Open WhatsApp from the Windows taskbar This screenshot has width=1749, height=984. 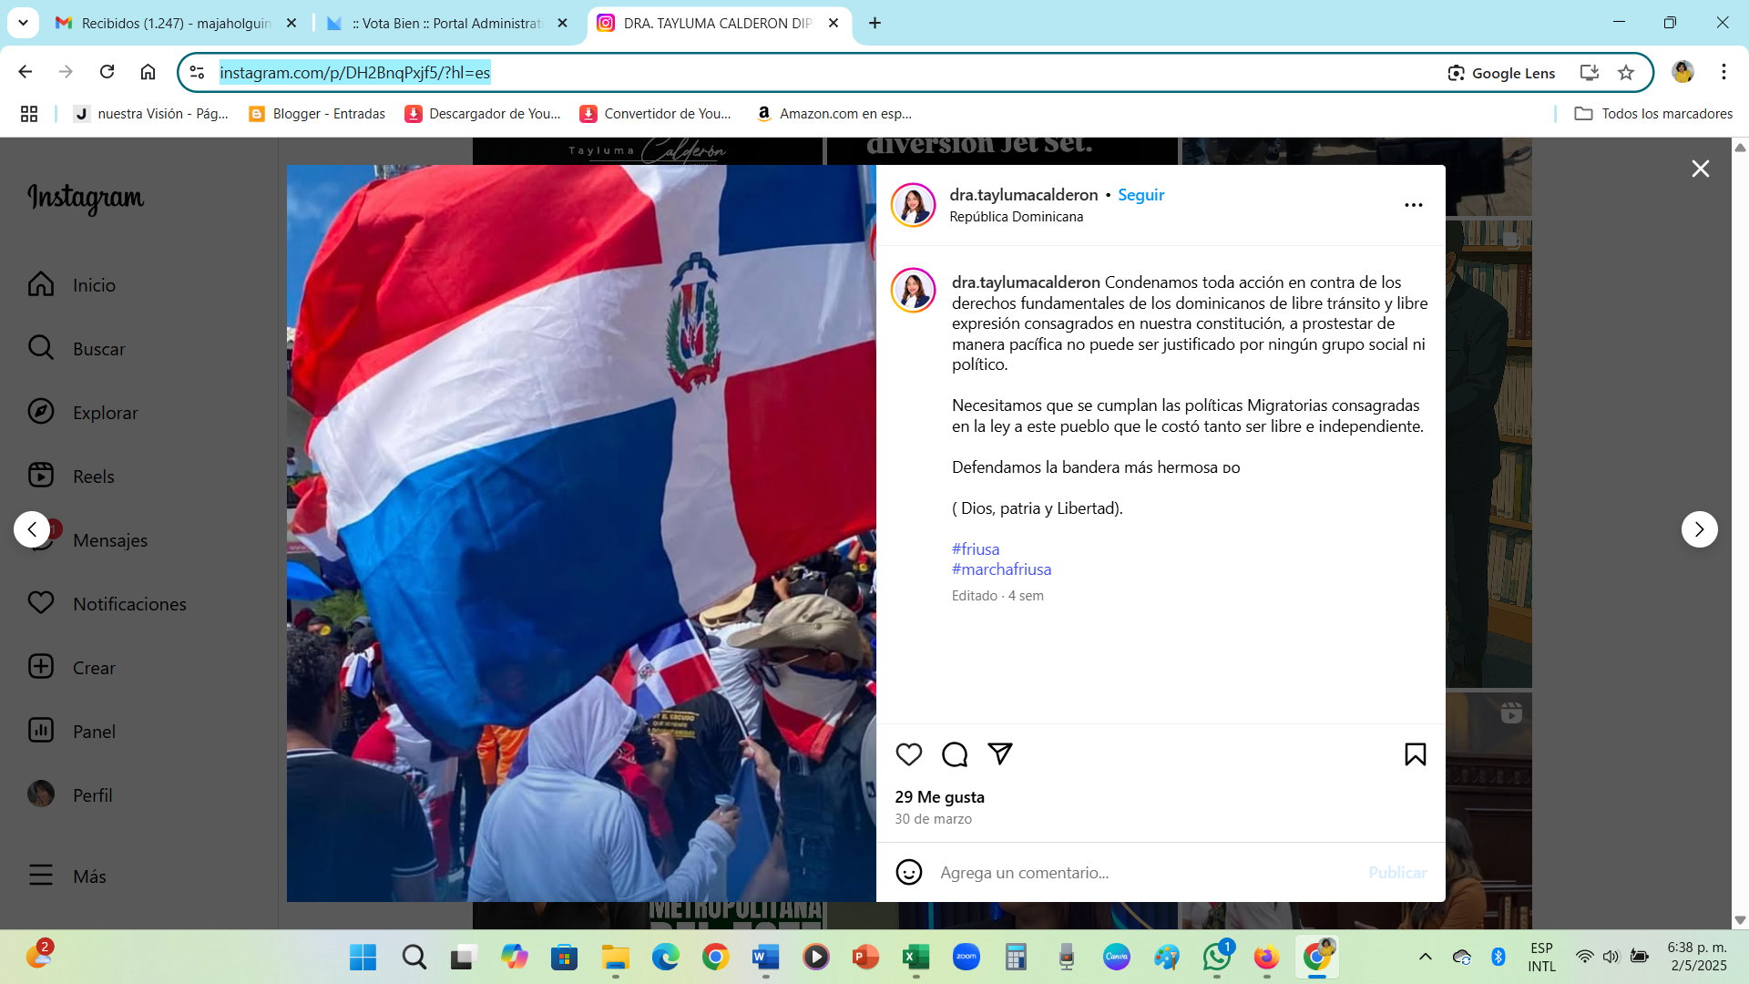1217,957
